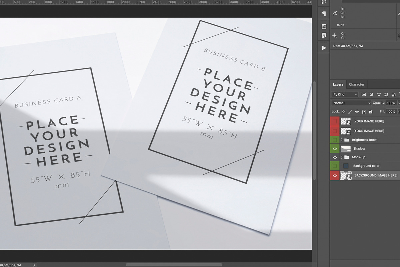This screenshot has width=400, height=267.
Task: Click the Opacity value field
Action: (x=391, y=103)
